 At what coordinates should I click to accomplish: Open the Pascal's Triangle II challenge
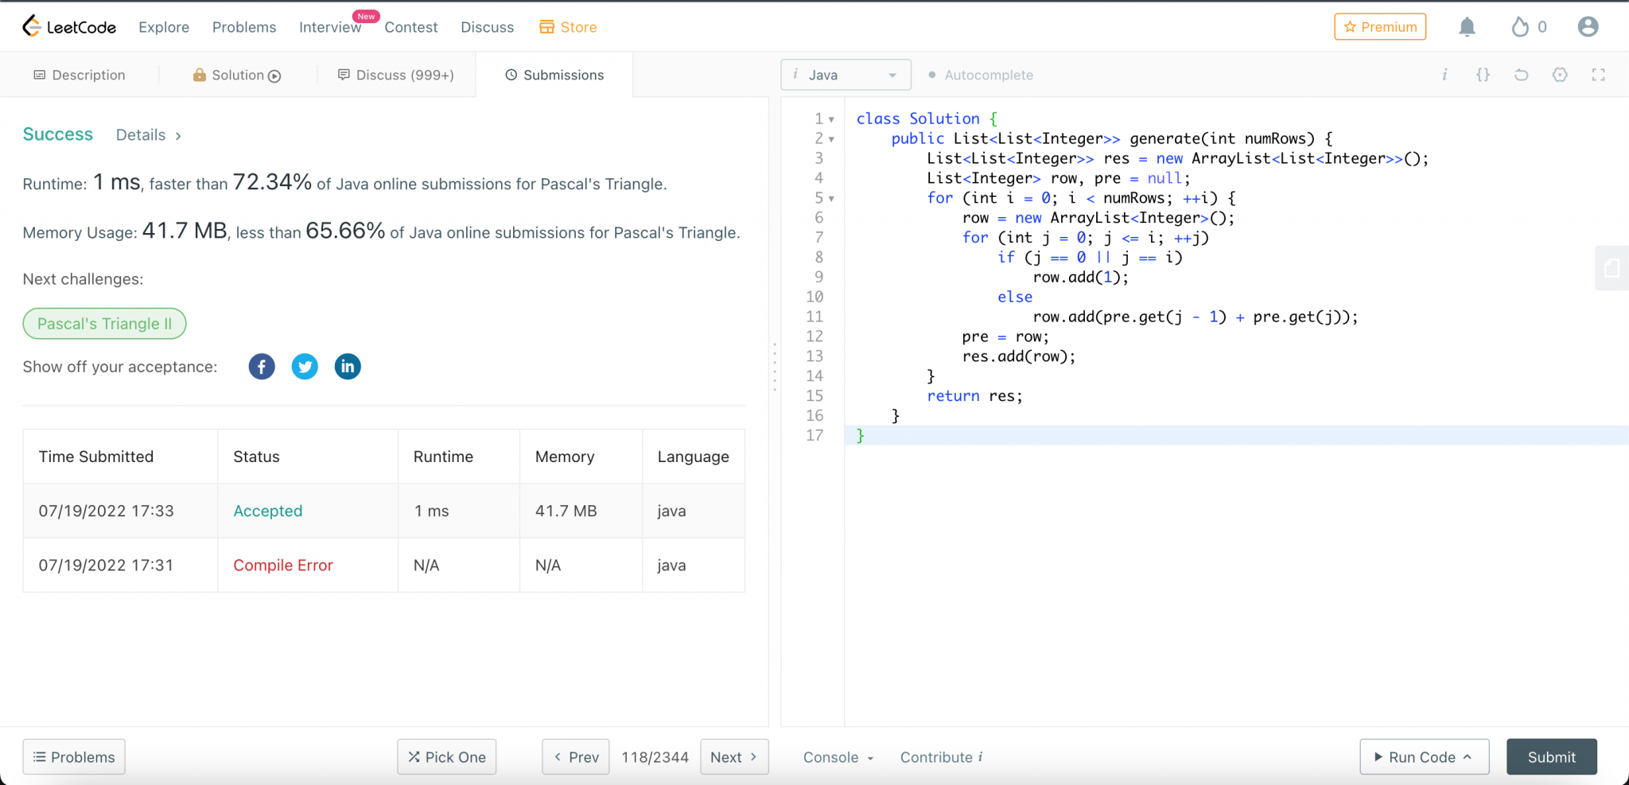tap(104, 324)
